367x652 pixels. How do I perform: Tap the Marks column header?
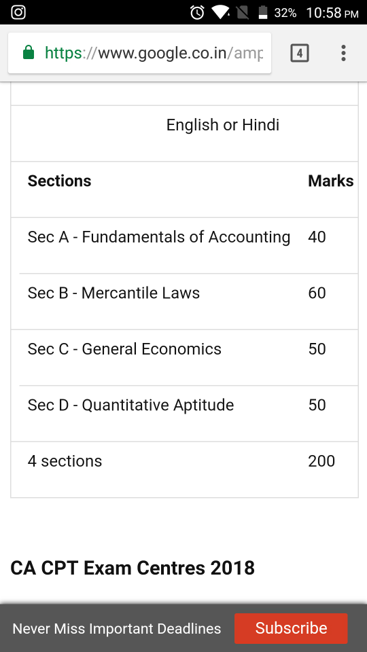click(331, 181)
